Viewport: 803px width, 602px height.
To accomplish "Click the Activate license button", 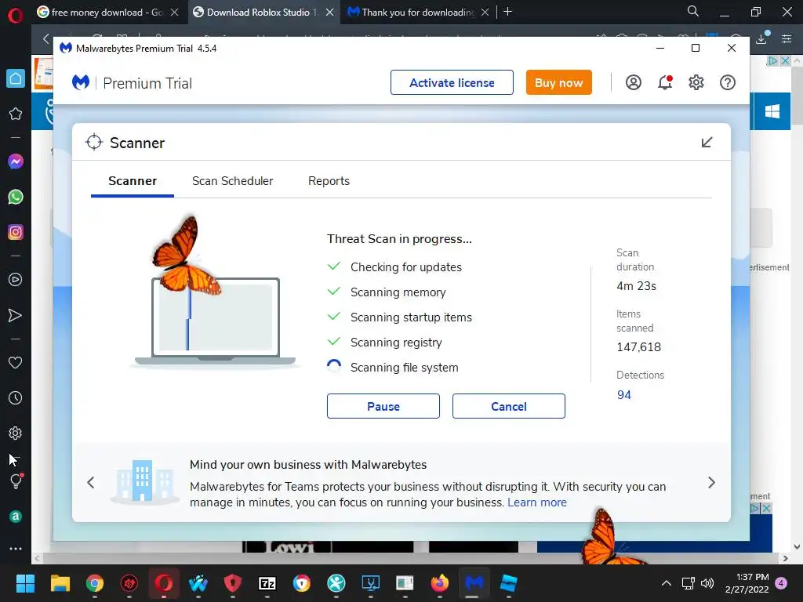I will 452,82.
